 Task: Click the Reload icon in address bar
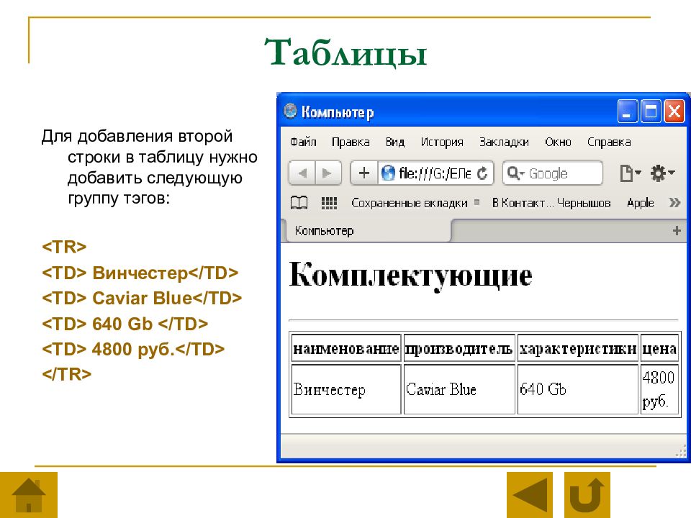(x=482, y=173)
